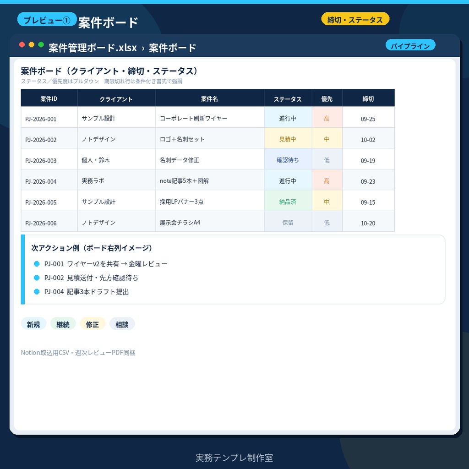The width and height of the screenshot is (469, 469).
Task: Open priority 高 cell for PJ-2026-001
Action: (327, 117)
